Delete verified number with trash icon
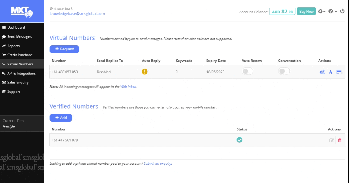Screen dimensions: 349x183 point(339,140)
